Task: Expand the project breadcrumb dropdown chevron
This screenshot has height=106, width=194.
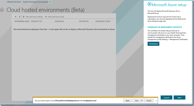Action: [x=50, y=2]
